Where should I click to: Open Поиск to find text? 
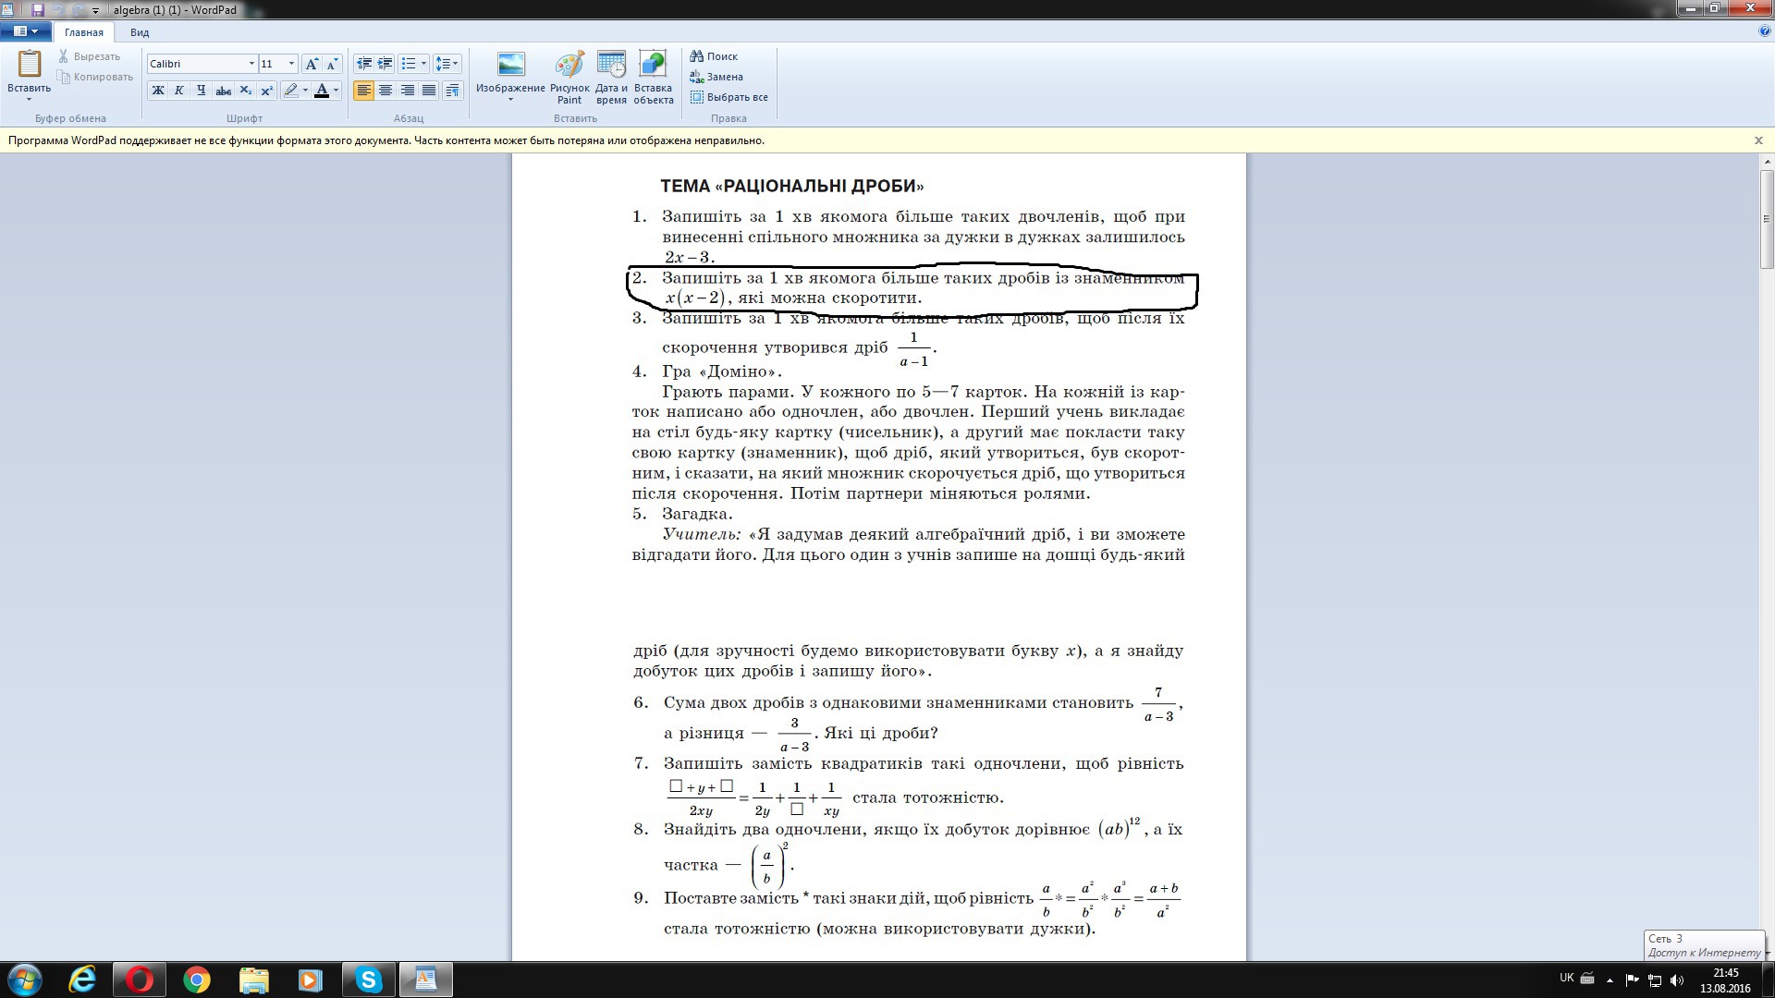point(714,56)
